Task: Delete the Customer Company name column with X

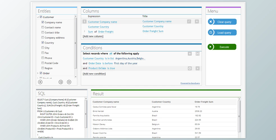Action: [197, 21]
